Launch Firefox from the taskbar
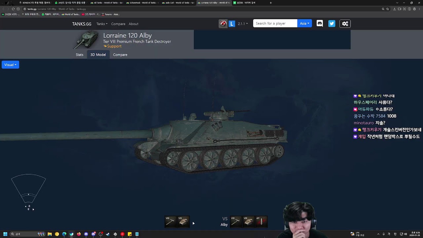Screen dimensions: 423x238 click(79, 234)
